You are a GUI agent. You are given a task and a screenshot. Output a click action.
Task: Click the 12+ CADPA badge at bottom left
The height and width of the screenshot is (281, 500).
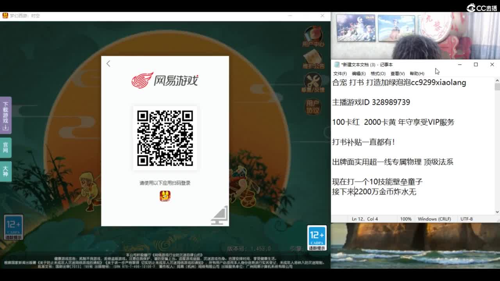[x=13, y=227]
